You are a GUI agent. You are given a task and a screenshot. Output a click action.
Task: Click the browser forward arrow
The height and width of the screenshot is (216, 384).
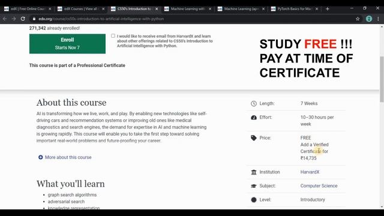pos(14,19)
